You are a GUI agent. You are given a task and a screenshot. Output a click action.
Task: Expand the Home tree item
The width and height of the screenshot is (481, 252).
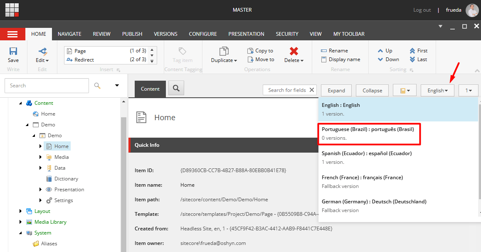click(40, 146)
